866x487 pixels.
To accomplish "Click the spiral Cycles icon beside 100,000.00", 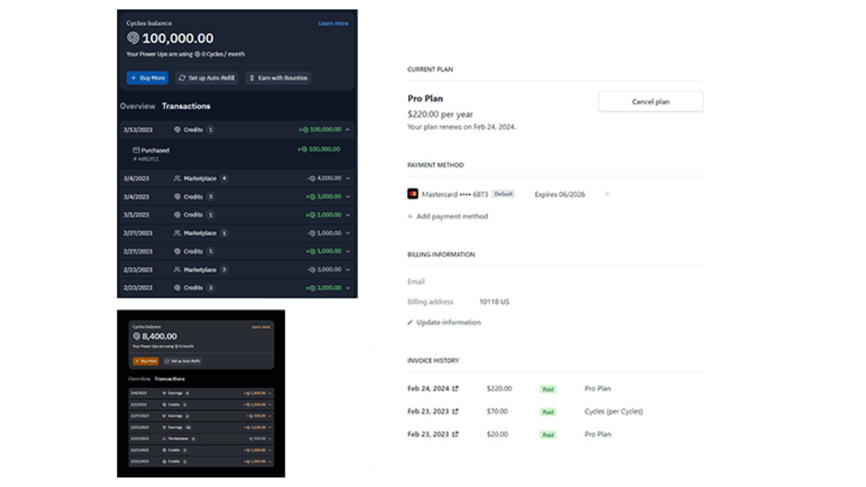I will (x=133, y=38).
